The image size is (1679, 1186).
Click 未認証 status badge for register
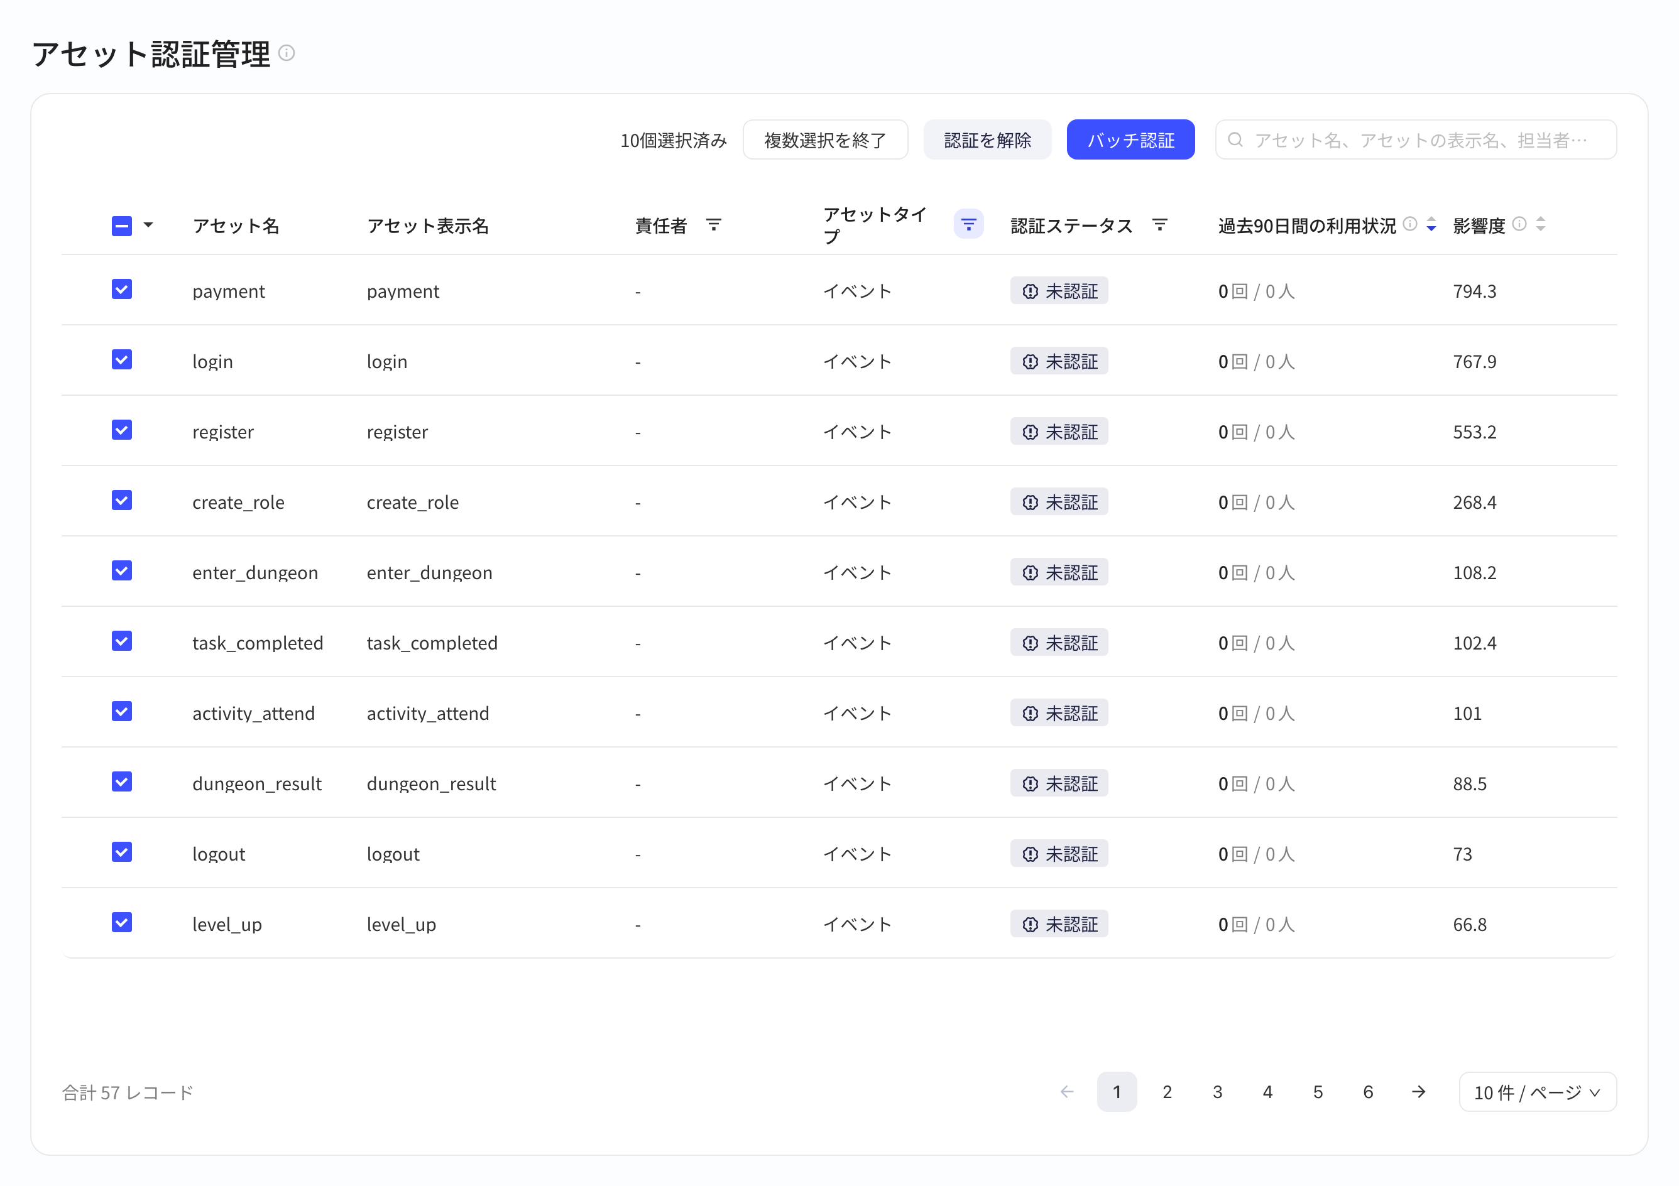(1059, 432)
